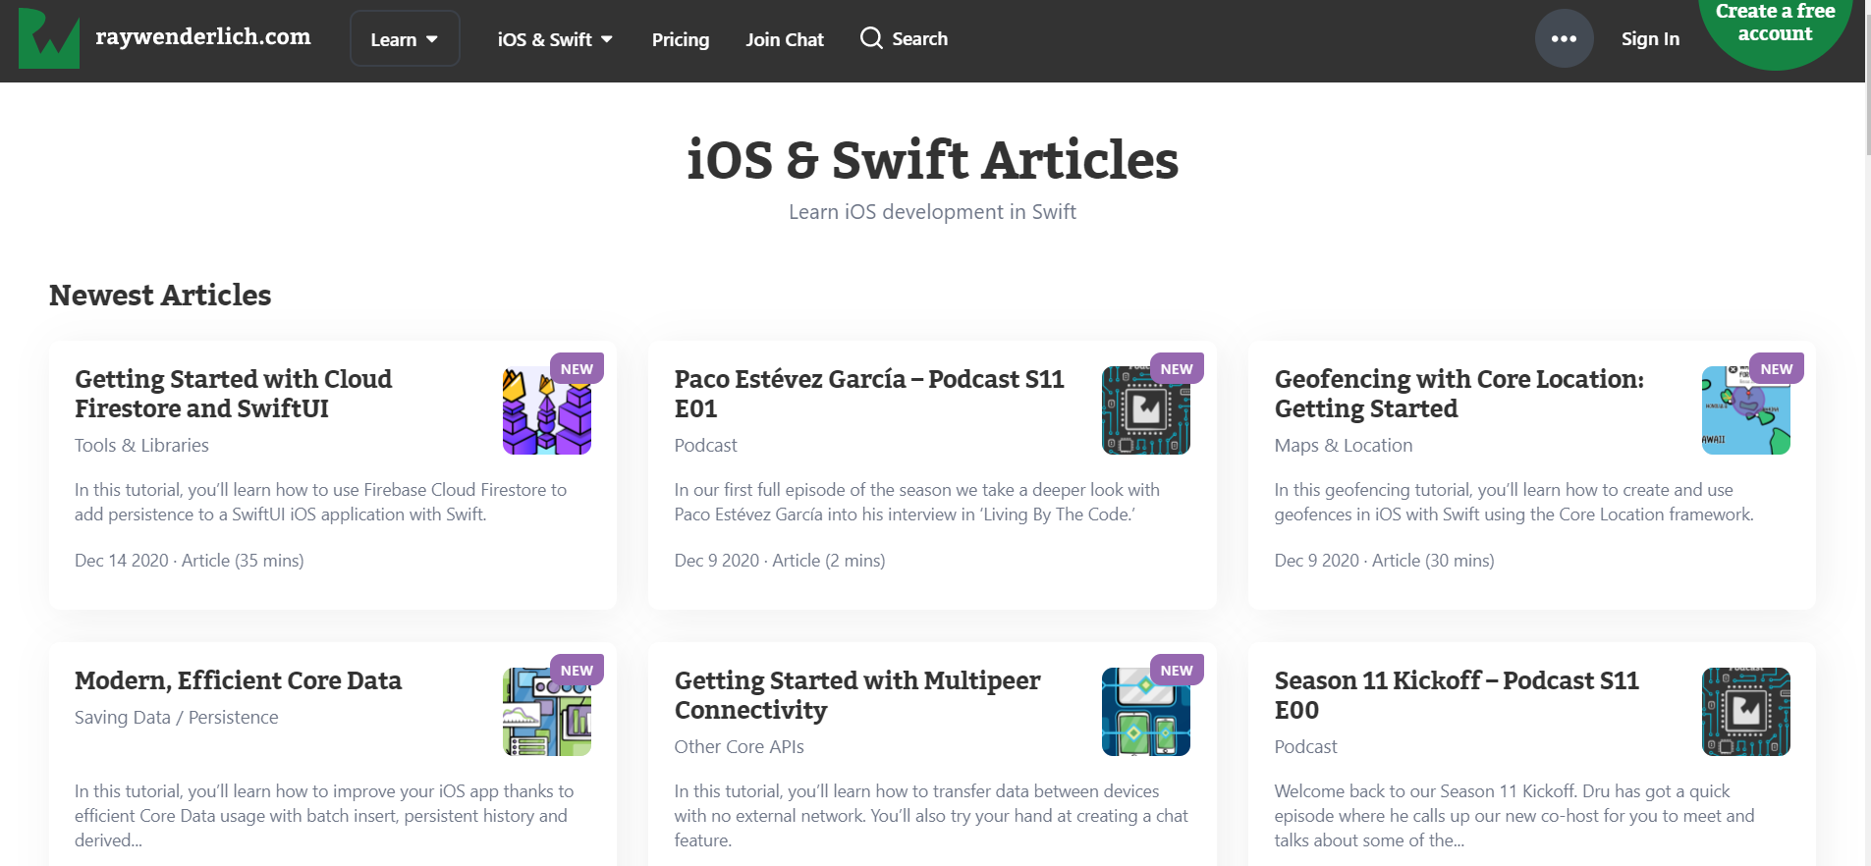Image resolution: width=1871 pixels, height=866 pixels.
Task: Click NEW badge on Geofencing card
Action: tap(1777, 369)
